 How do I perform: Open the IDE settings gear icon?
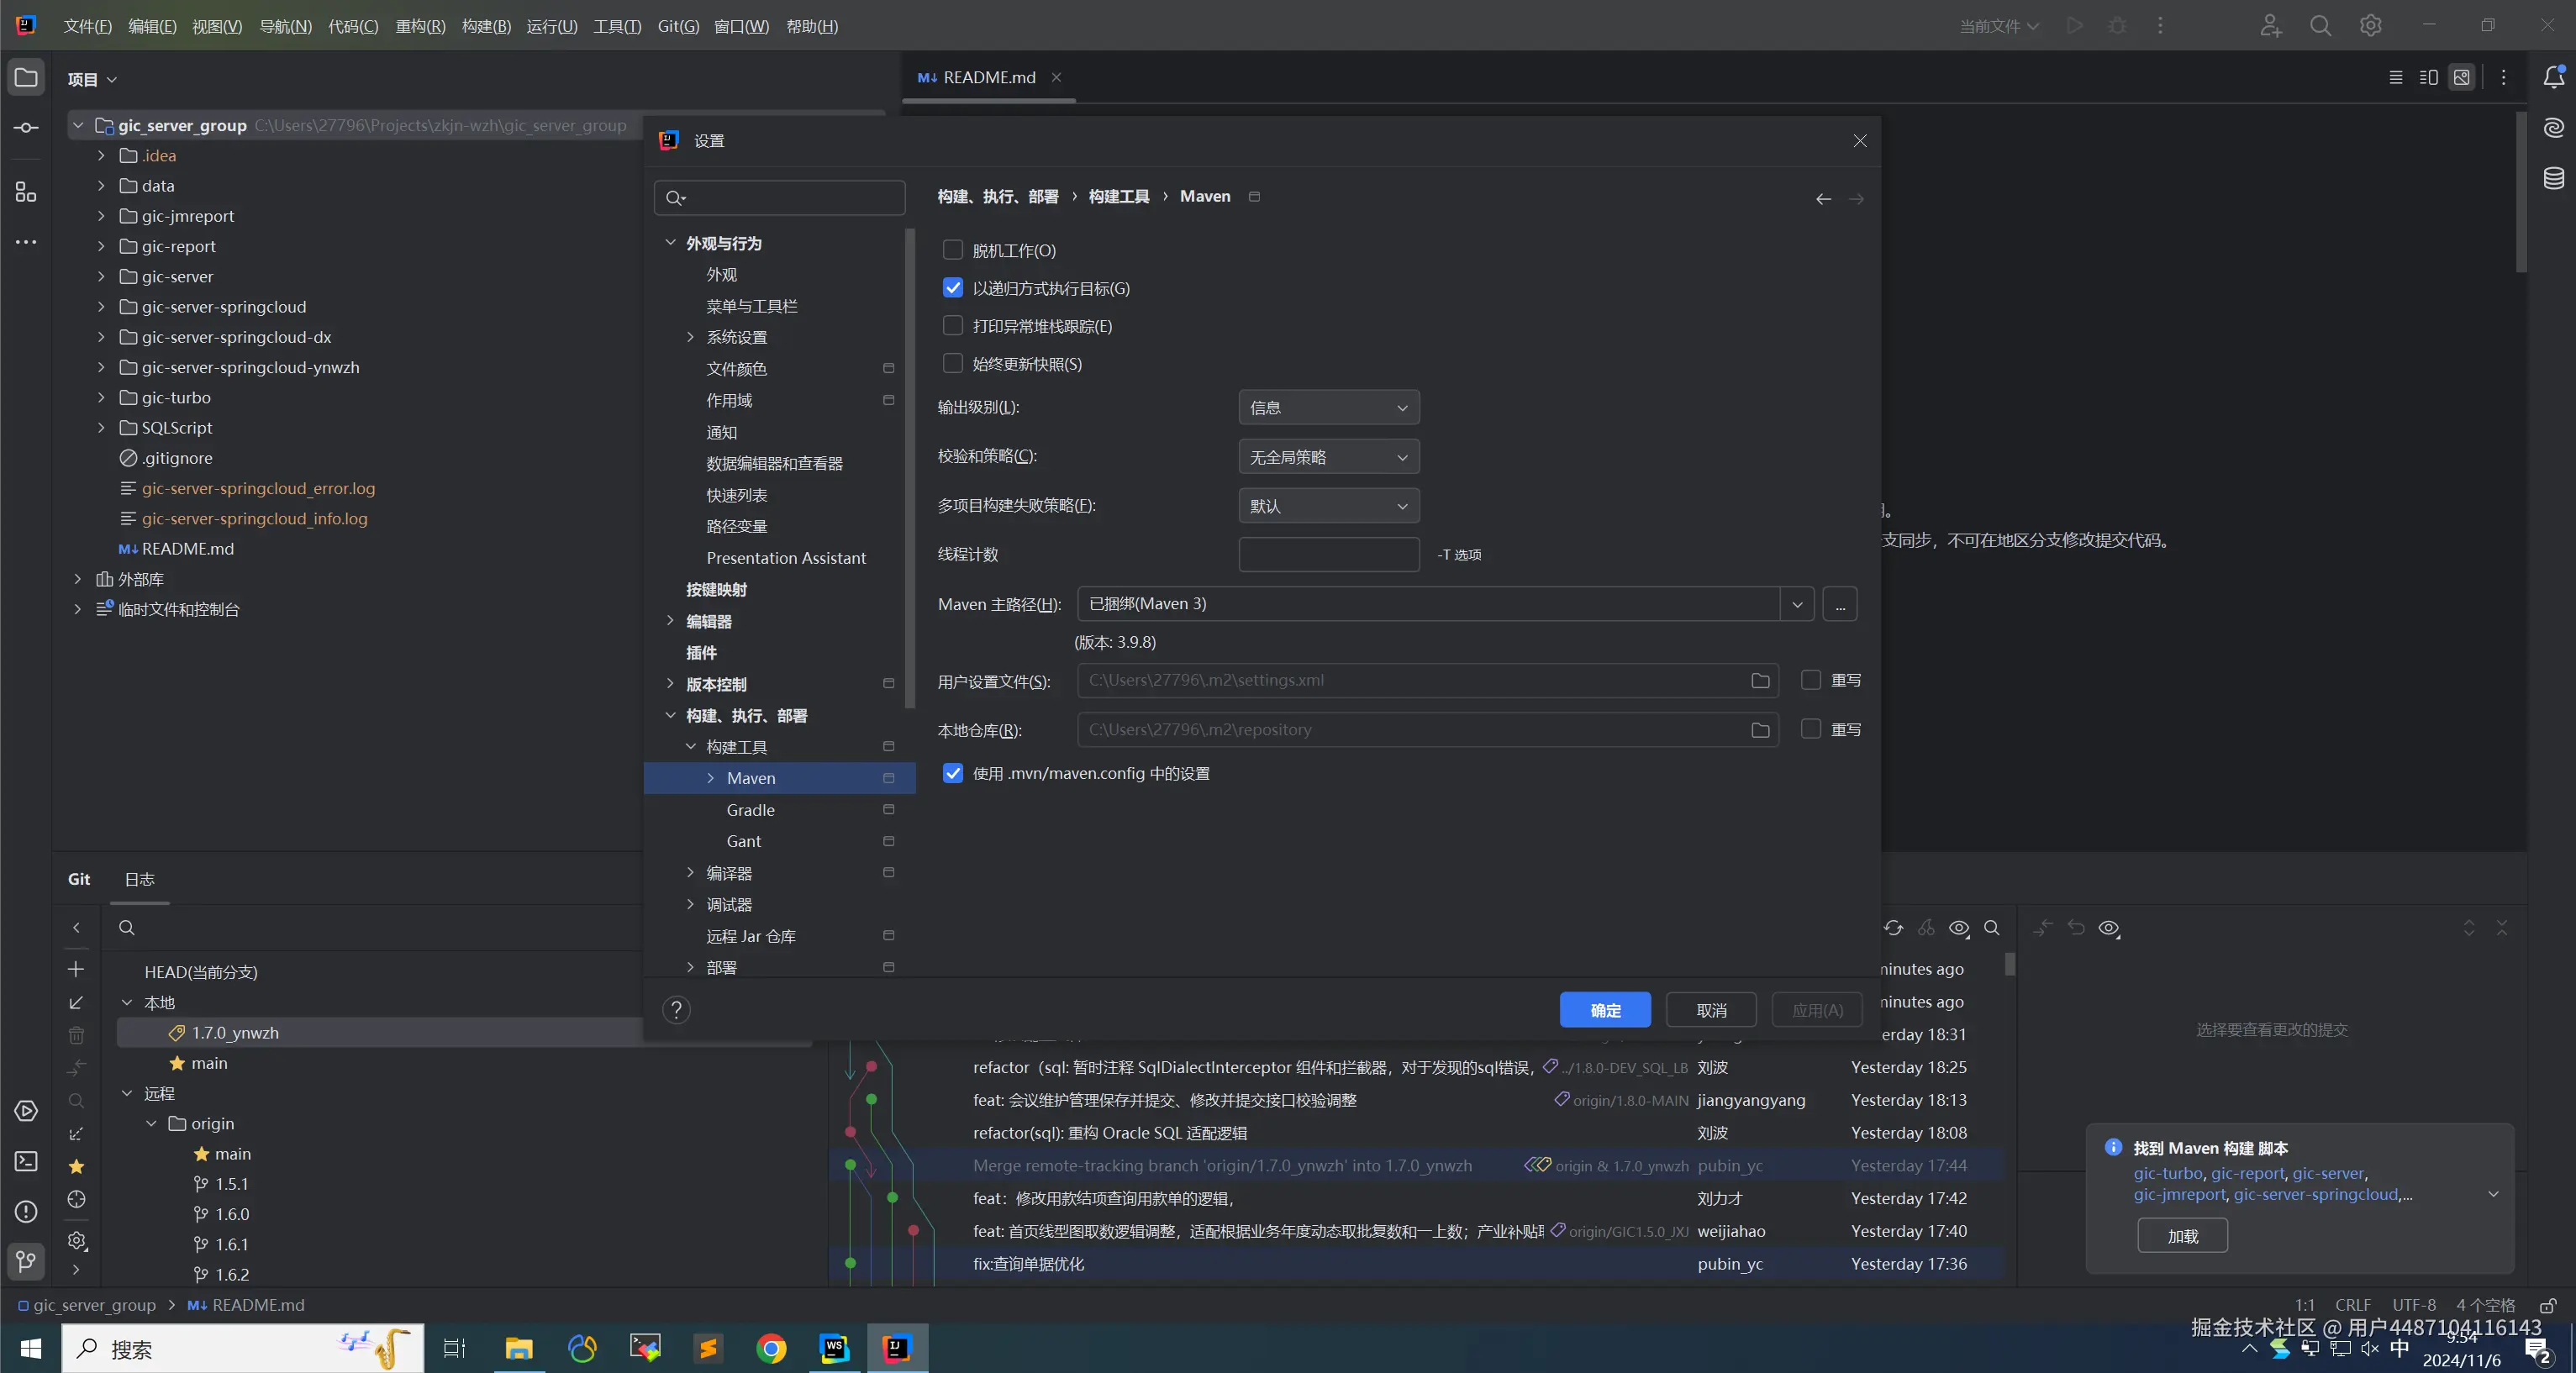click(2370, 26)
